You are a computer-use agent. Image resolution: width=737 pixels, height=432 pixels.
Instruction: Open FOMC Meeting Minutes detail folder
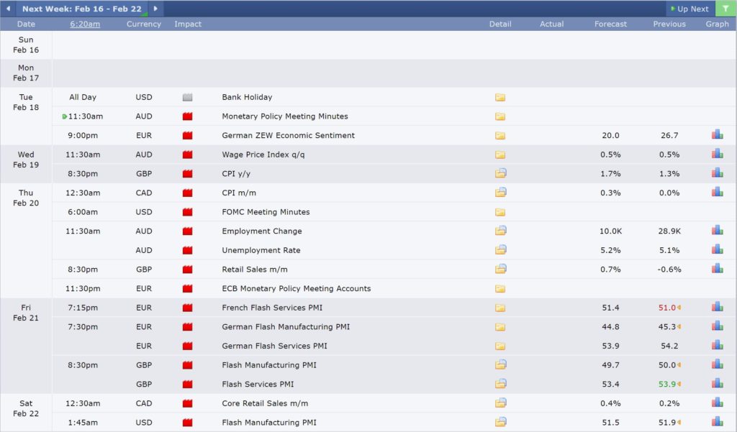(x=500, y=212)
